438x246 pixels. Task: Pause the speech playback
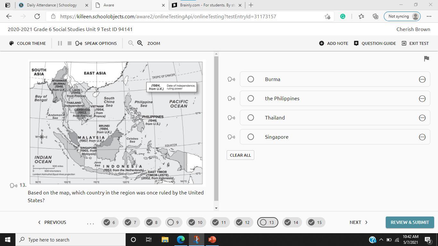[x=60, y=43]
